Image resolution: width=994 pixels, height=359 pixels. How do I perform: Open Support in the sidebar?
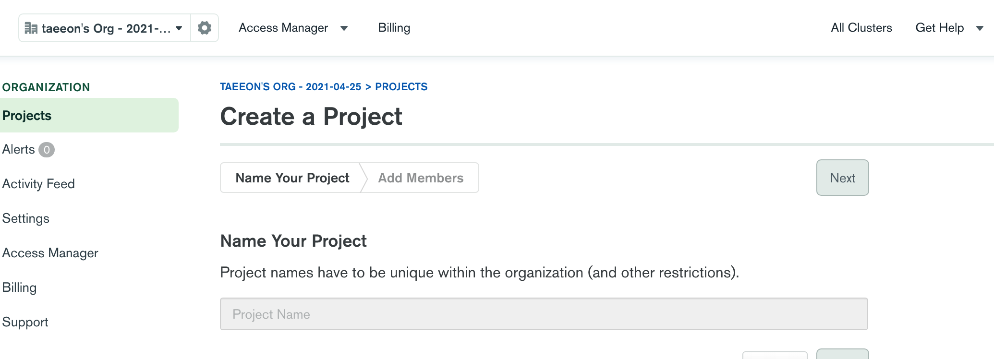click(25, 322)
